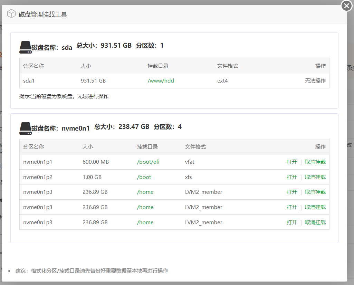
Task: Click the 建议 backup suggestion note at the bottom
Action: tap(92, 270)
